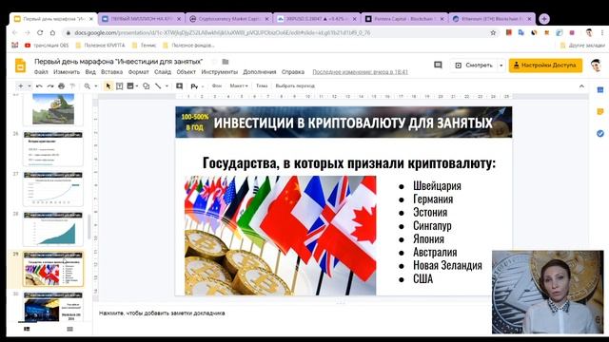Switch to filmstrip view icon

click(27, 329)
